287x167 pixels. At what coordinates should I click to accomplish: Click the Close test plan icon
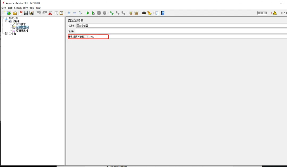coord(20,13)
